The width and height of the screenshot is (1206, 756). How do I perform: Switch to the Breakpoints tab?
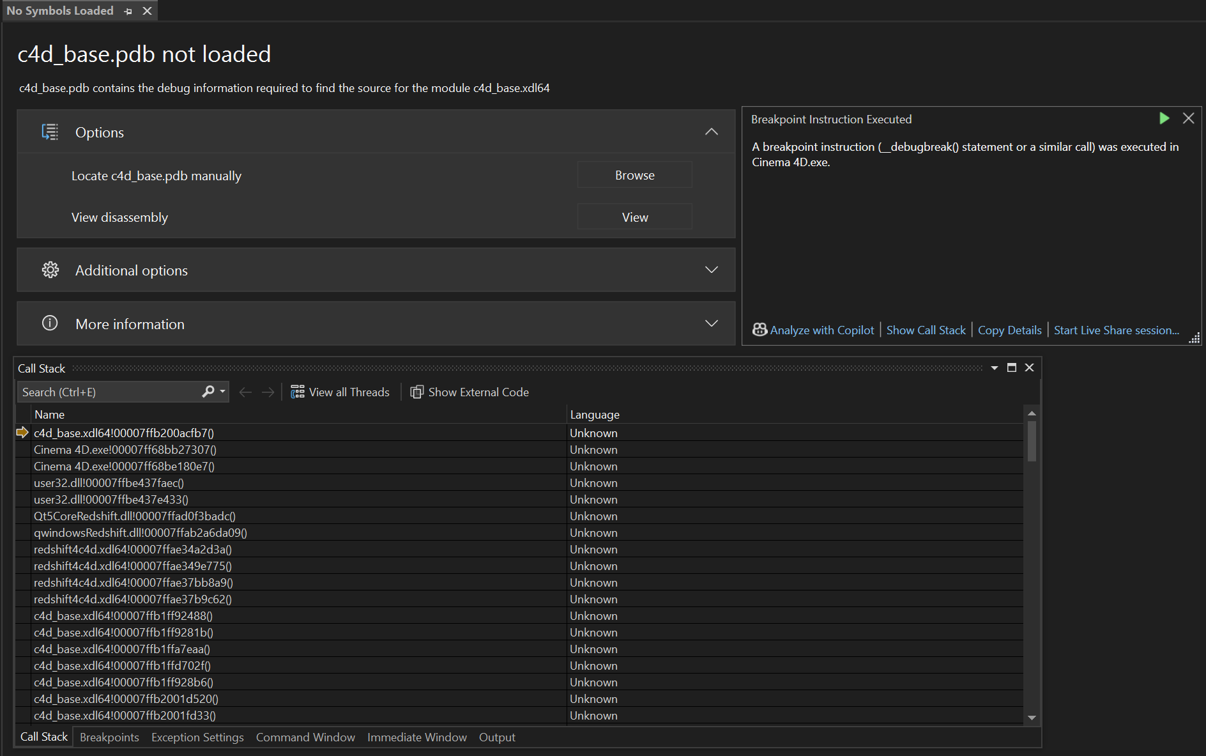point(109,737)
